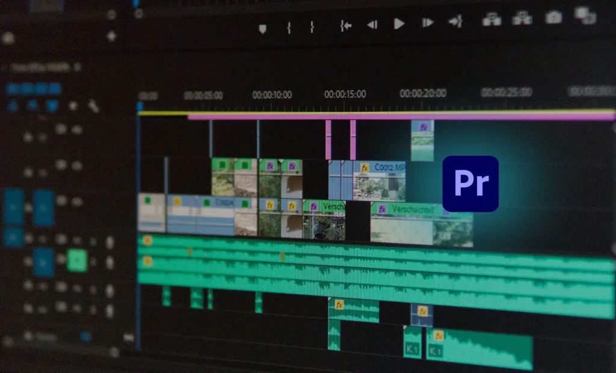616x373 pixels.
Task: Click the Add Marker button in transport controls
Action: tap(262, 29)
